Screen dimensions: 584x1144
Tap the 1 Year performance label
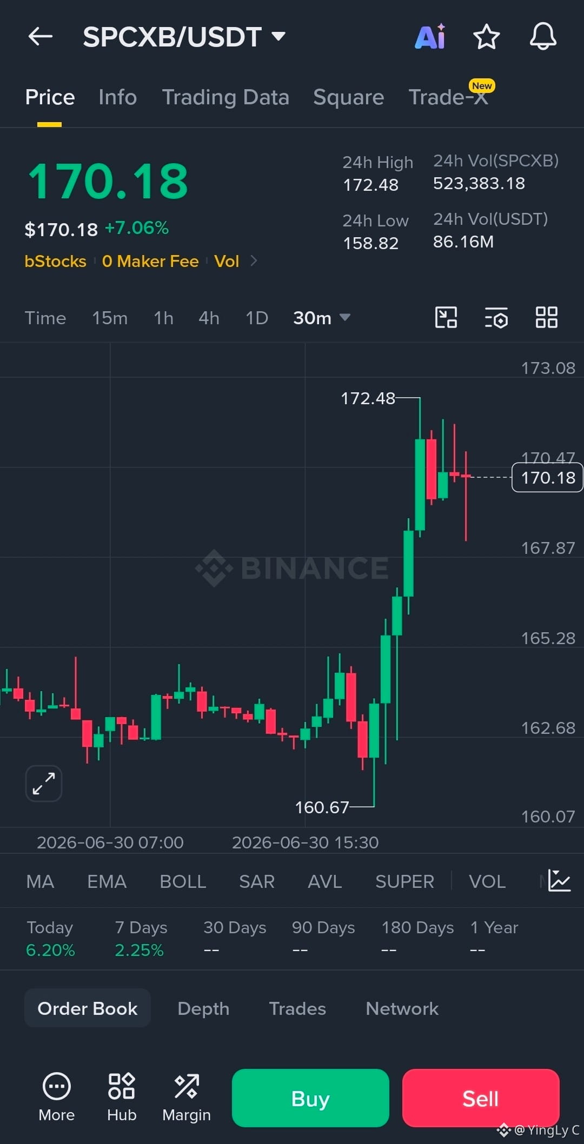click(494, 928)
